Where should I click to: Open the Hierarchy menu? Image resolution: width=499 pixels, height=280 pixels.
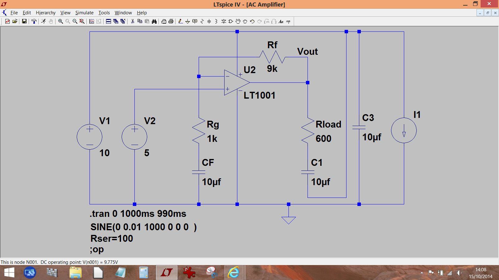coord(46,13)
